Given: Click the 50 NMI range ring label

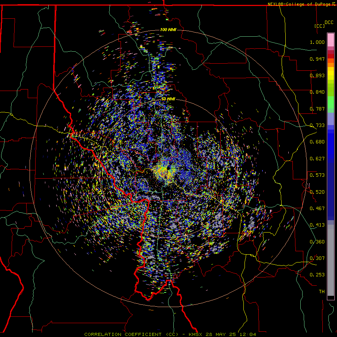Looking at the screenshot, I should 168,99.
